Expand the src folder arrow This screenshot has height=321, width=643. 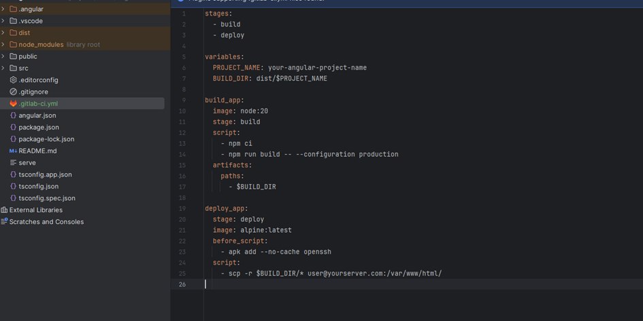click(3, 68)
